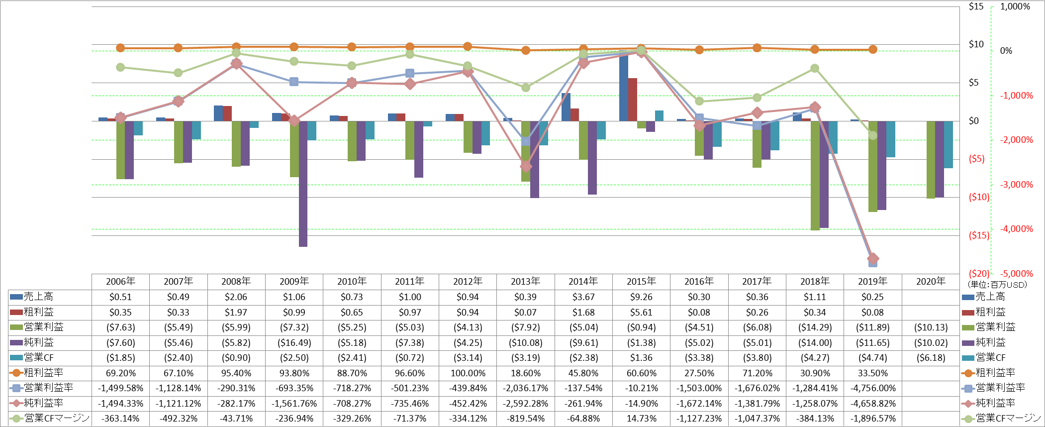Click the $2.06 sales cell
The image size is (1045, 427).
pos(236,297)
